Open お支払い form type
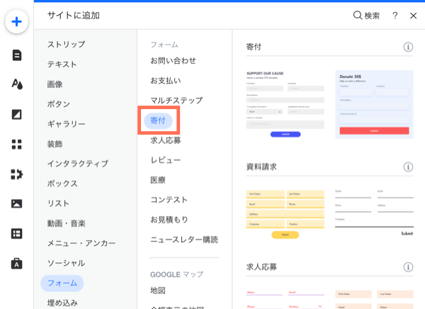Screen dimensions: 425x309 tap(166, 81)
